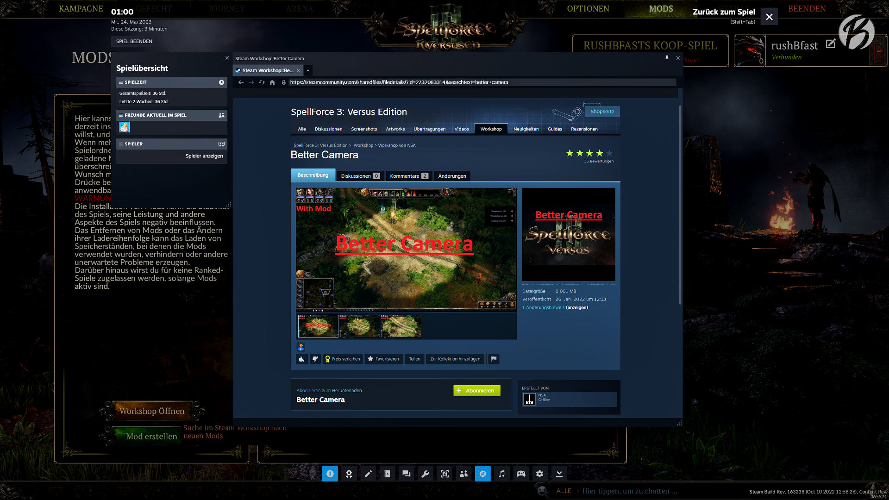
Task: Open the downloads icon in the overlay toolbar
Action: coord(559,474)
